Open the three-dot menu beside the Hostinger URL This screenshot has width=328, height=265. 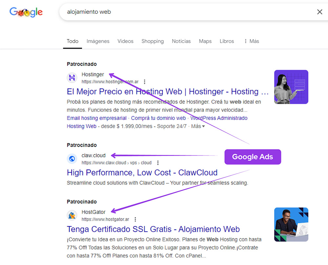(145, 82)
